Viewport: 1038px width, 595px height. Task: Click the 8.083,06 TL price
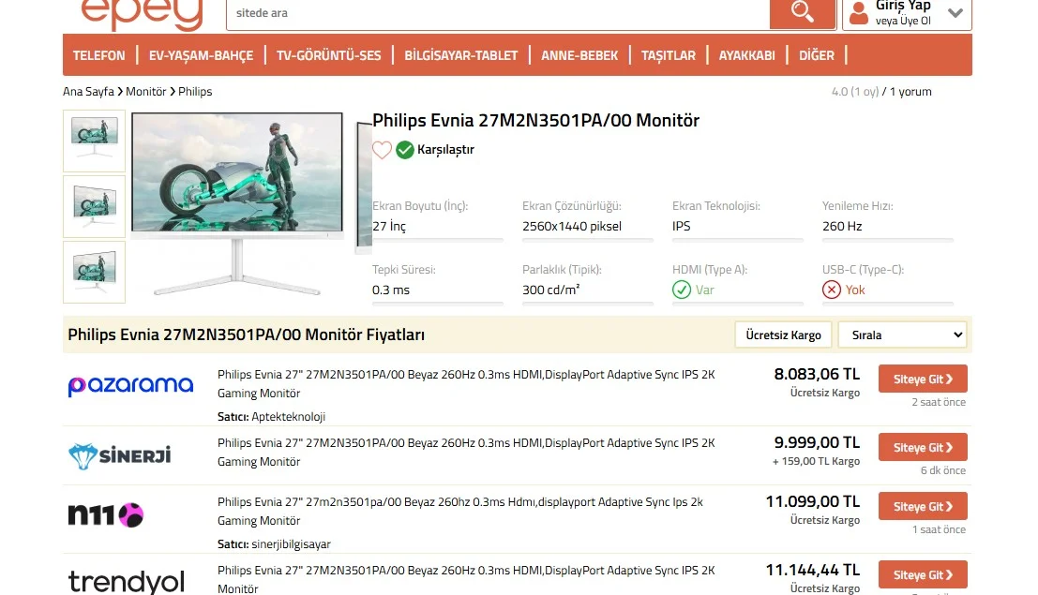[817, 374]
